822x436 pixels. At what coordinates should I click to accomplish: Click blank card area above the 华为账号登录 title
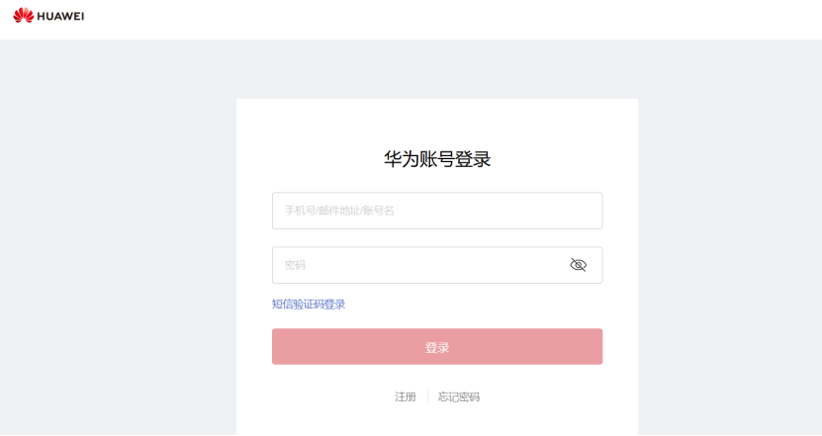tap(437, 124)
